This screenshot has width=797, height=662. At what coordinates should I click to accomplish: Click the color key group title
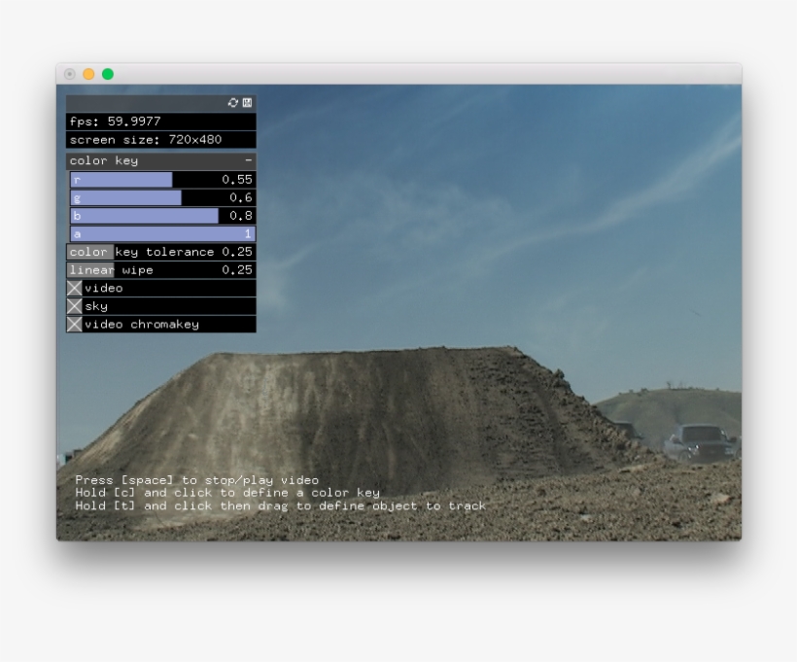pyautogui.click(x=104, y=160)
